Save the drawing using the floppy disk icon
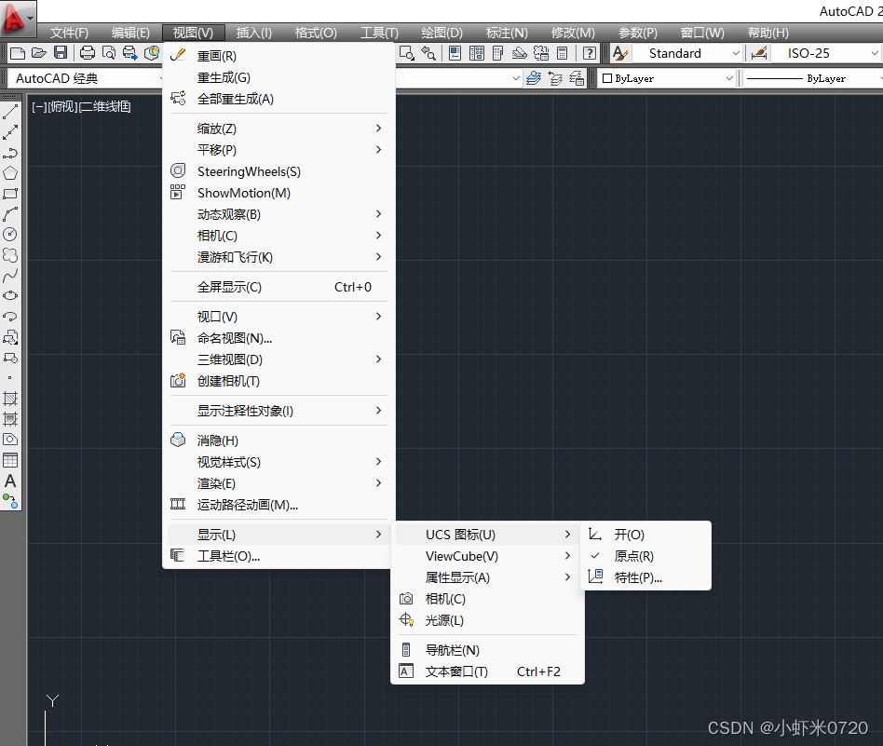883x746 pixels. tap(61, 53)
